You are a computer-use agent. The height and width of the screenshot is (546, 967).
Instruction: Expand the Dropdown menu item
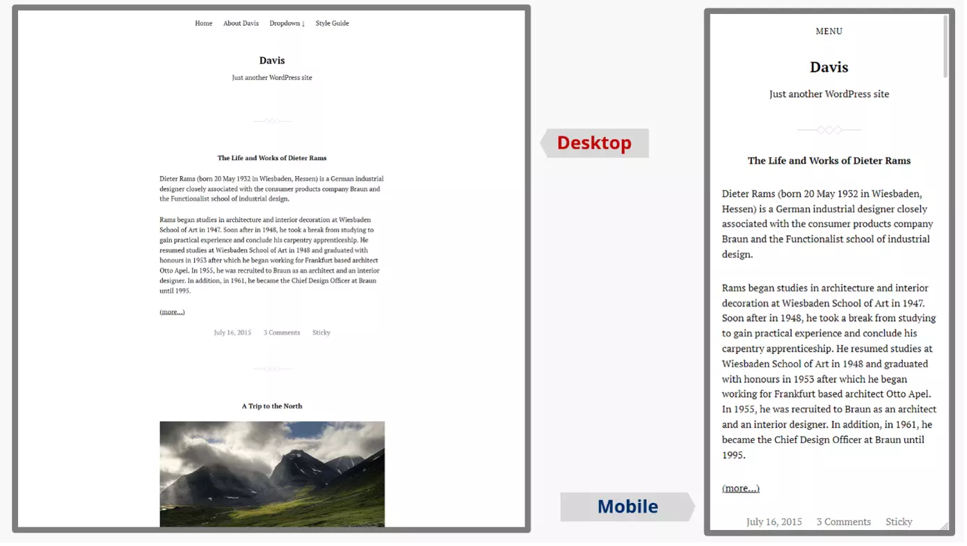tap(287, 23)
